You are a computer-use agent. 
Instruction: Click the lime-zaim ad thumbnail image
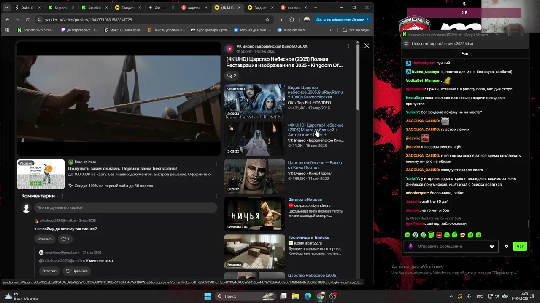[41, 174]
